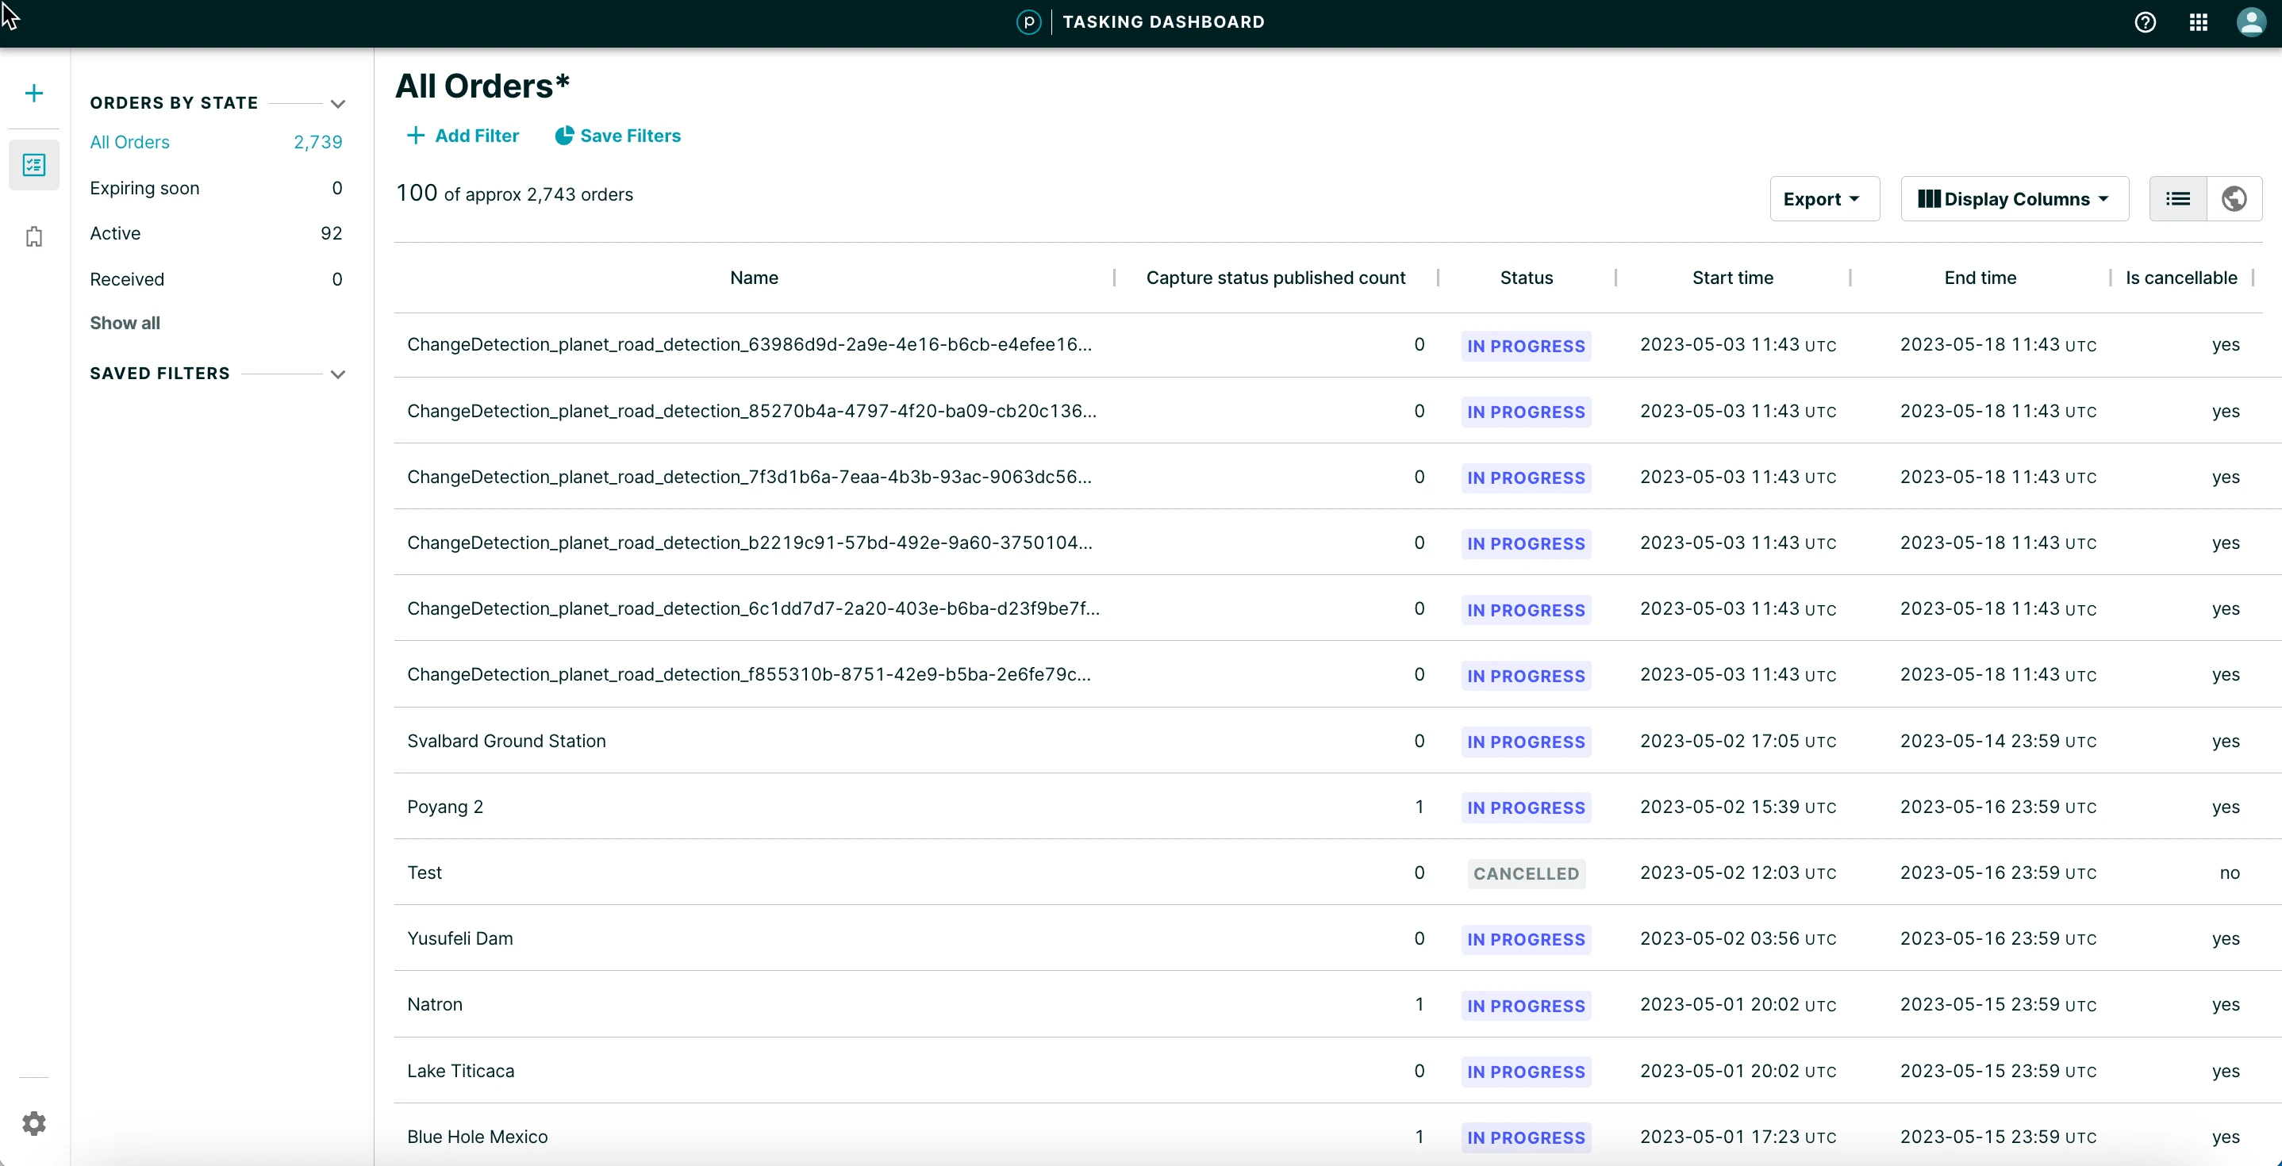Click start time 2023-05-02 15:39 UTC
This screenshot has width=2282, height=1166.
pos(1737,807)
